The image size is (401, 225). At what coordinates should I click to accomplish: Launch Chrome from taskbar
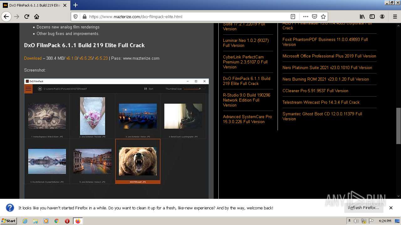click(x=57, y=221)
